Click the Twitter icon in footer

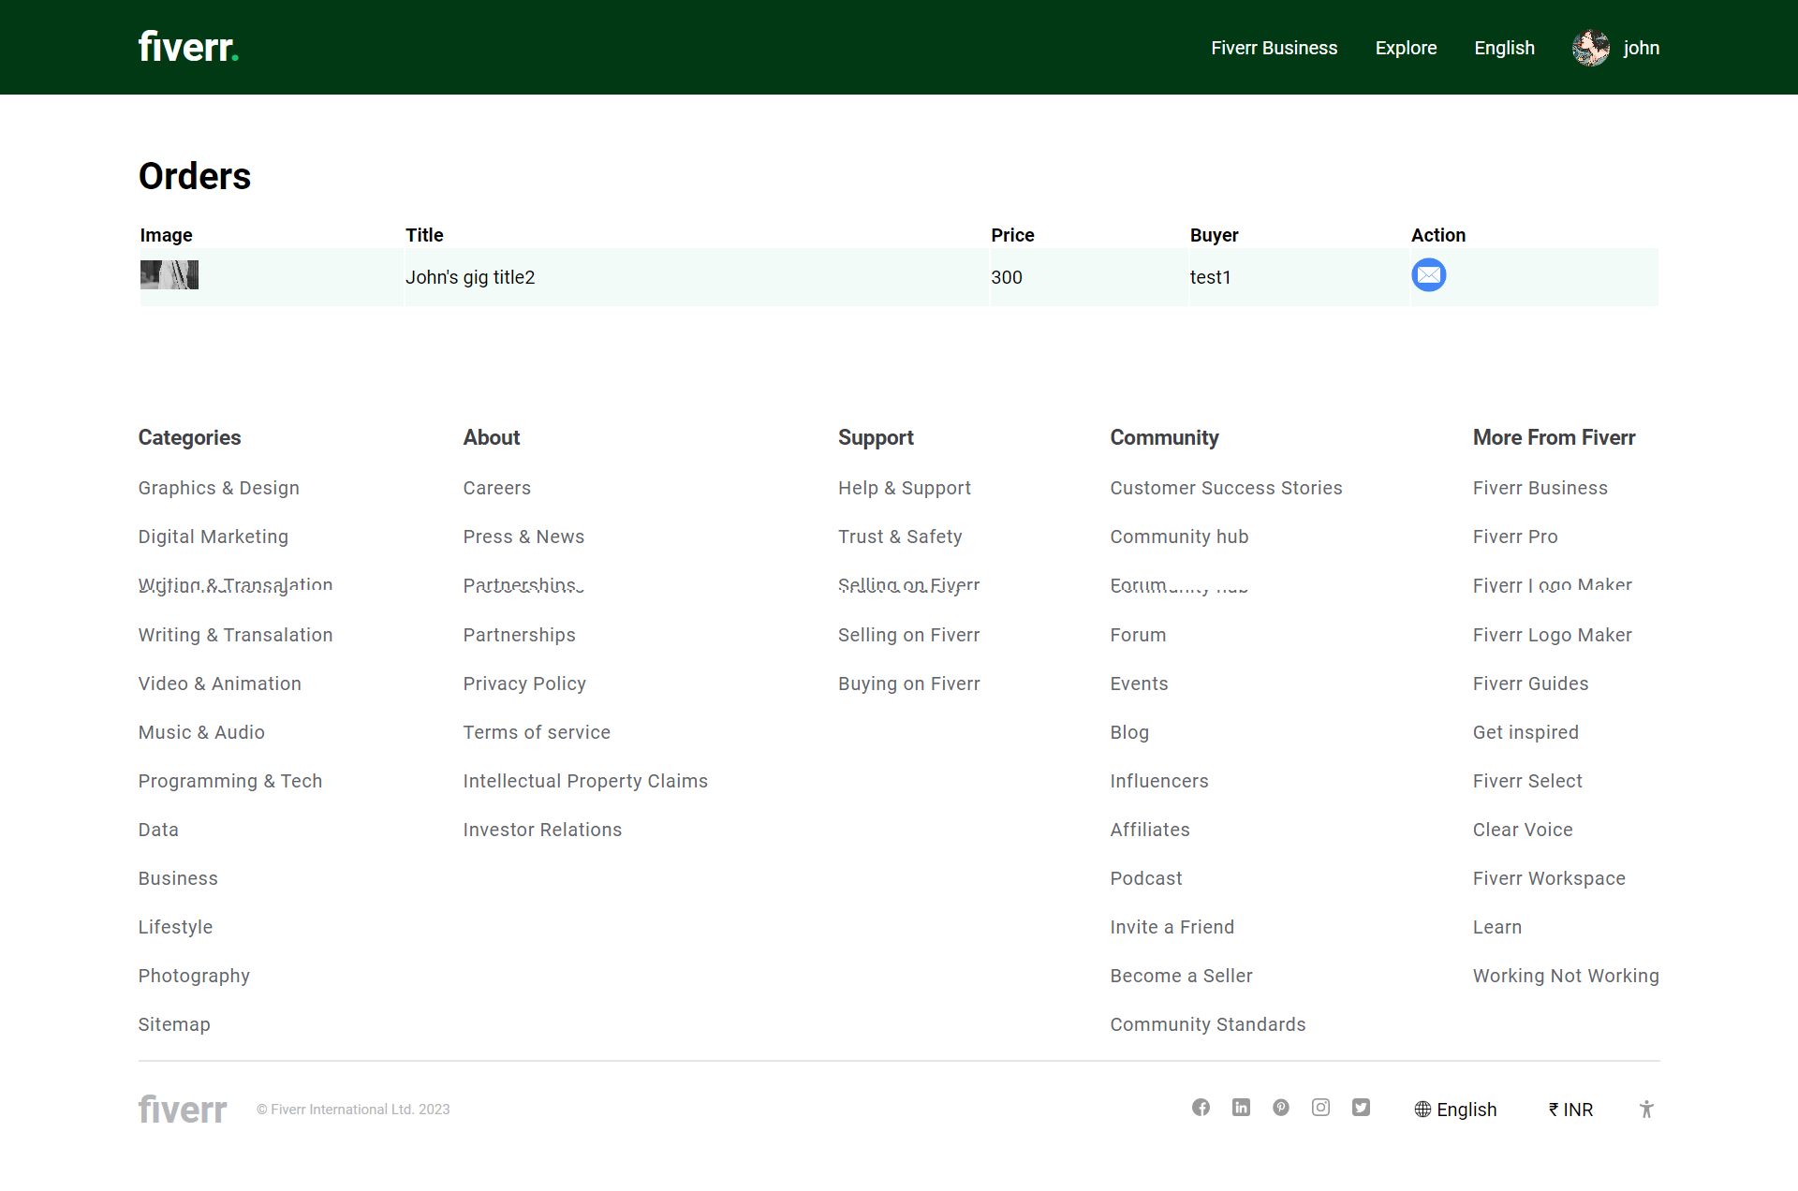(1361, 1108)
